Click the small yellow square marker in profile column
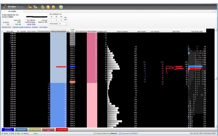 pyautogui.click(x=202, y=95)
